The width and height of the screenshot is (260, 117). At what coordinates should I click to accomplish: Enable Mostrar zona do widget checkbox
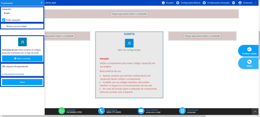coord(4,26)
